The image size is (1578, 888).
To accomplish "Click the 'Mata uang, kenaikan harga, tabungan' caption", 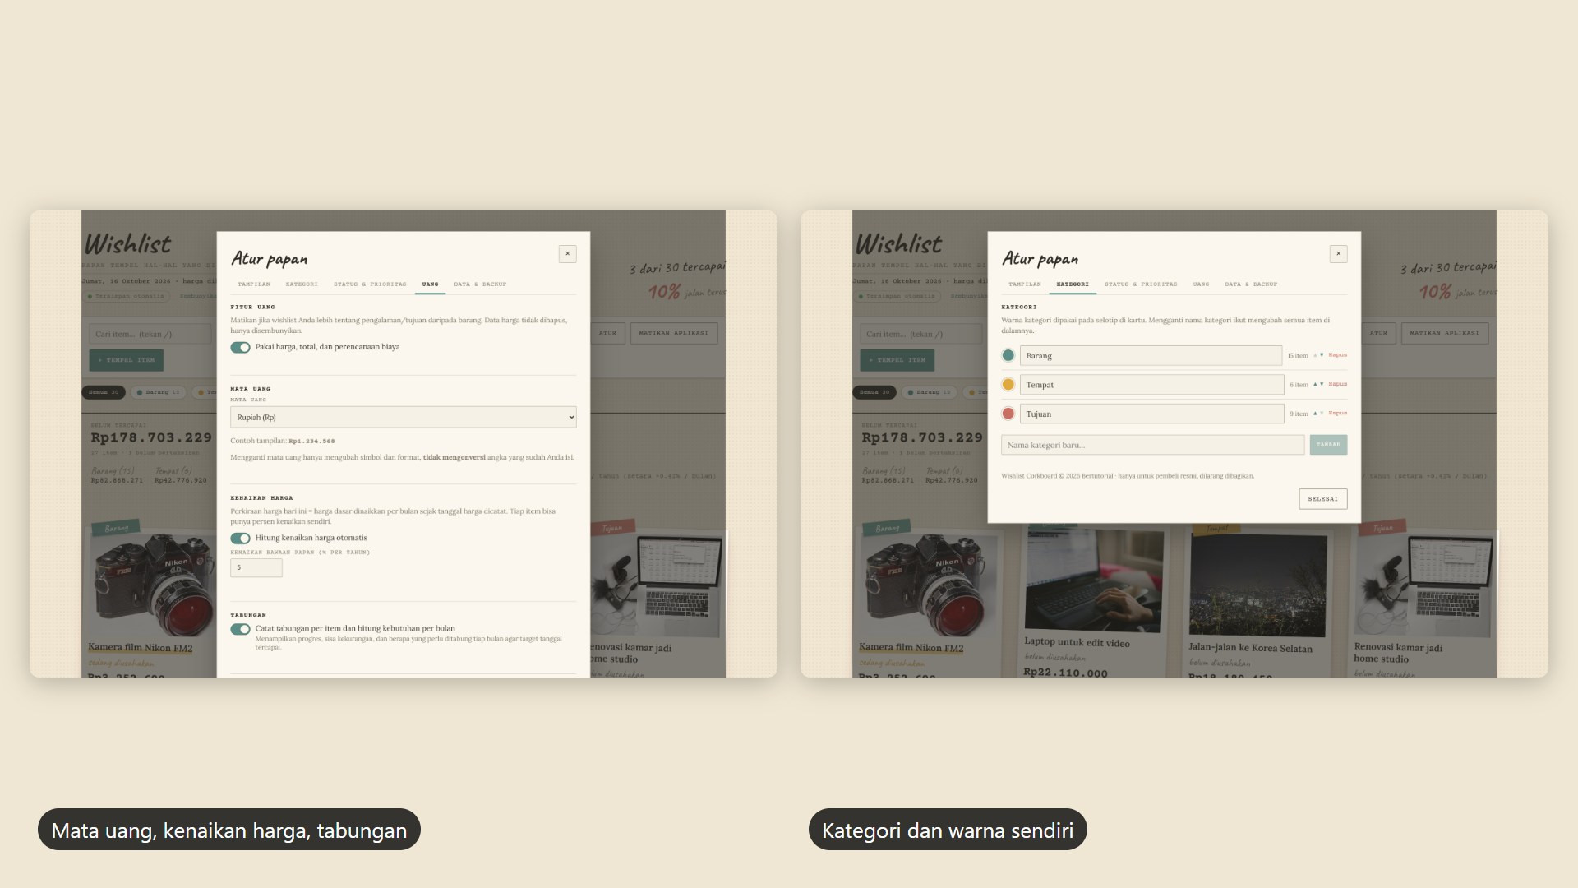I will [x=229, y=830].
